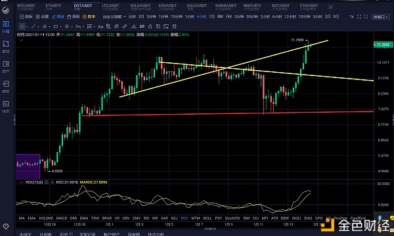
Task: Select the 周K timeframe
Action: pos(220,17)
